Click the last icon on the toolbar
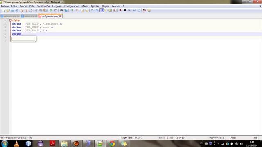The image size is (262, 147). point(149,10)
